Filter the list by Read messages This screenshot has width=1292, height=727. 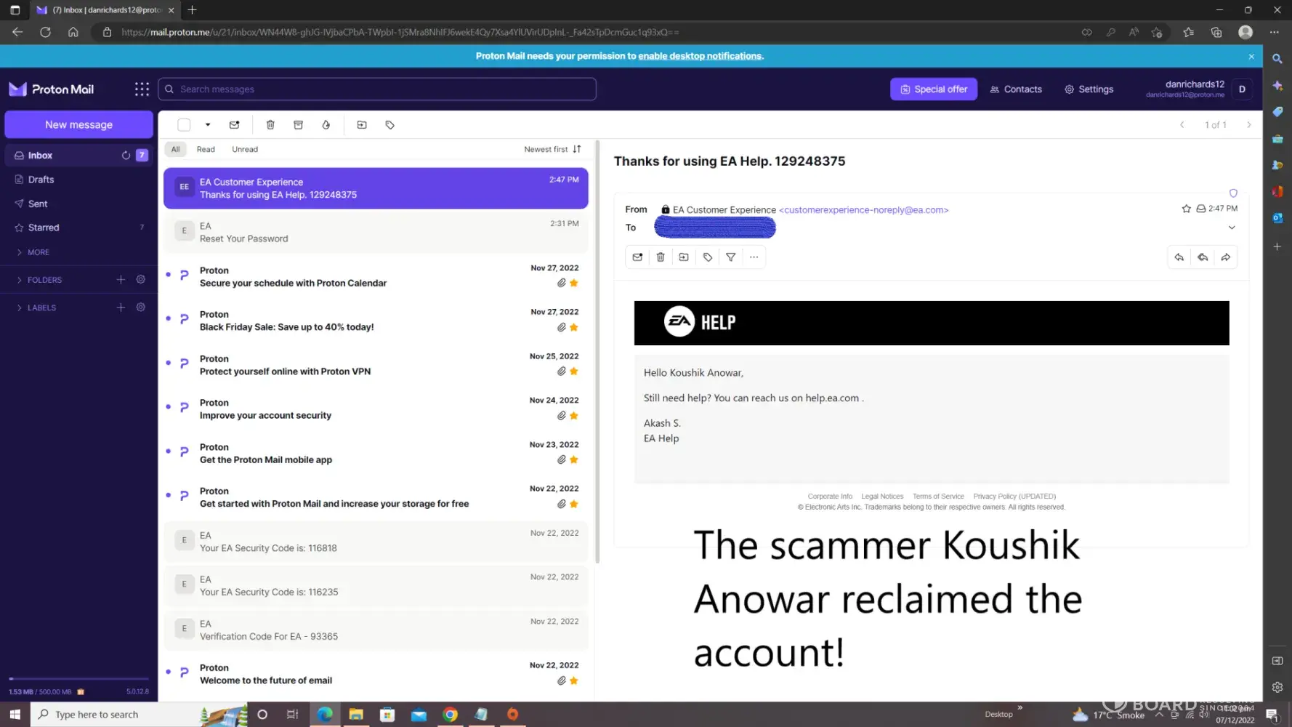coord(206,149)
